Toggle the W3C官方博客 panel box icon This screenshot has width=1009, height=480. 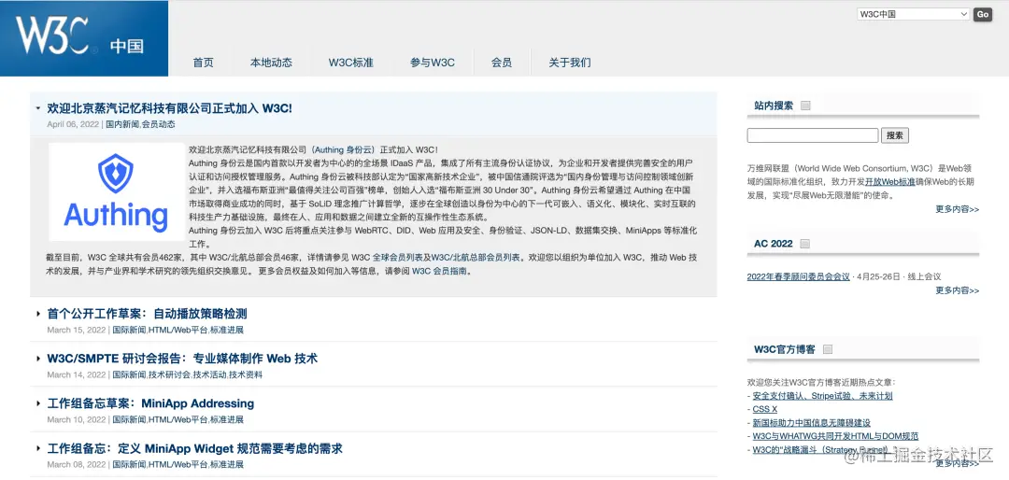pyautogui.click(x=828, y=349)
